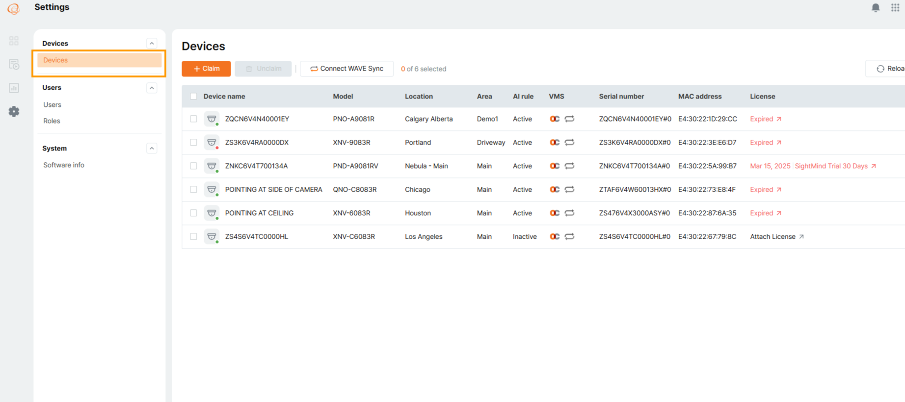Click VMS sync arrows icon in Calgary Alberta row
Viewport: 905px width, 402px height.
pos(569,119)
